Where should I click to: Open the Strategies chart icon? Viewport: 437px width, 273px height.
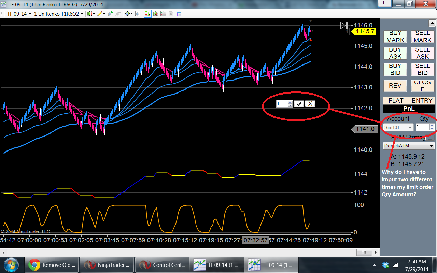point(163,14)
